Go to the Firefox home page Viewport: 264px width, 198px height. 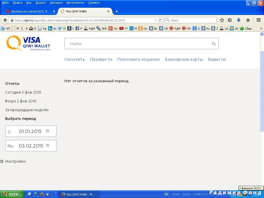pyautogui.click(x=248, y=20)
